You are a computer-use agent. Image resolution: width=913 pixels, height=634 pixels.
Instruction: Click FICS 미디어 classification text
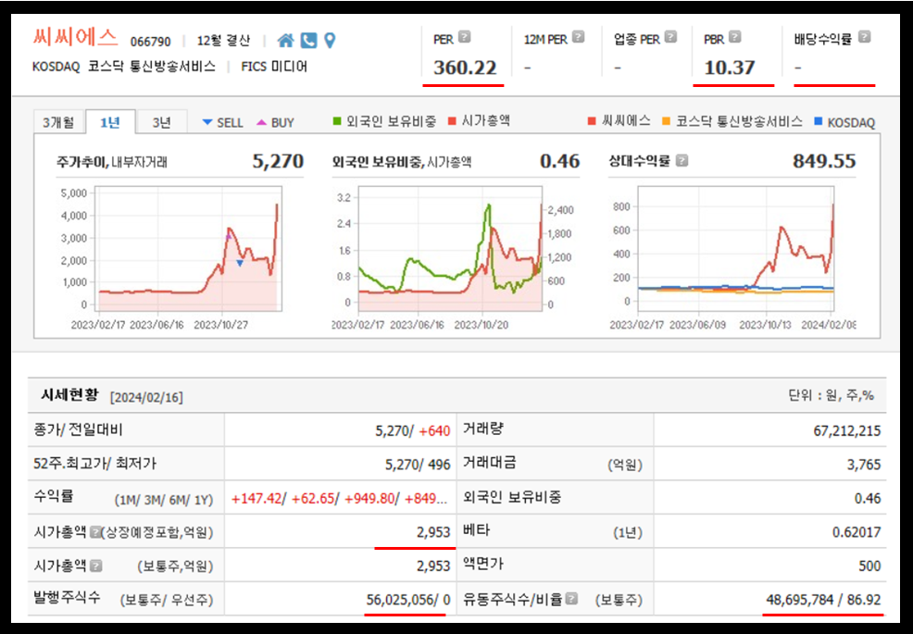click(274, 67)
